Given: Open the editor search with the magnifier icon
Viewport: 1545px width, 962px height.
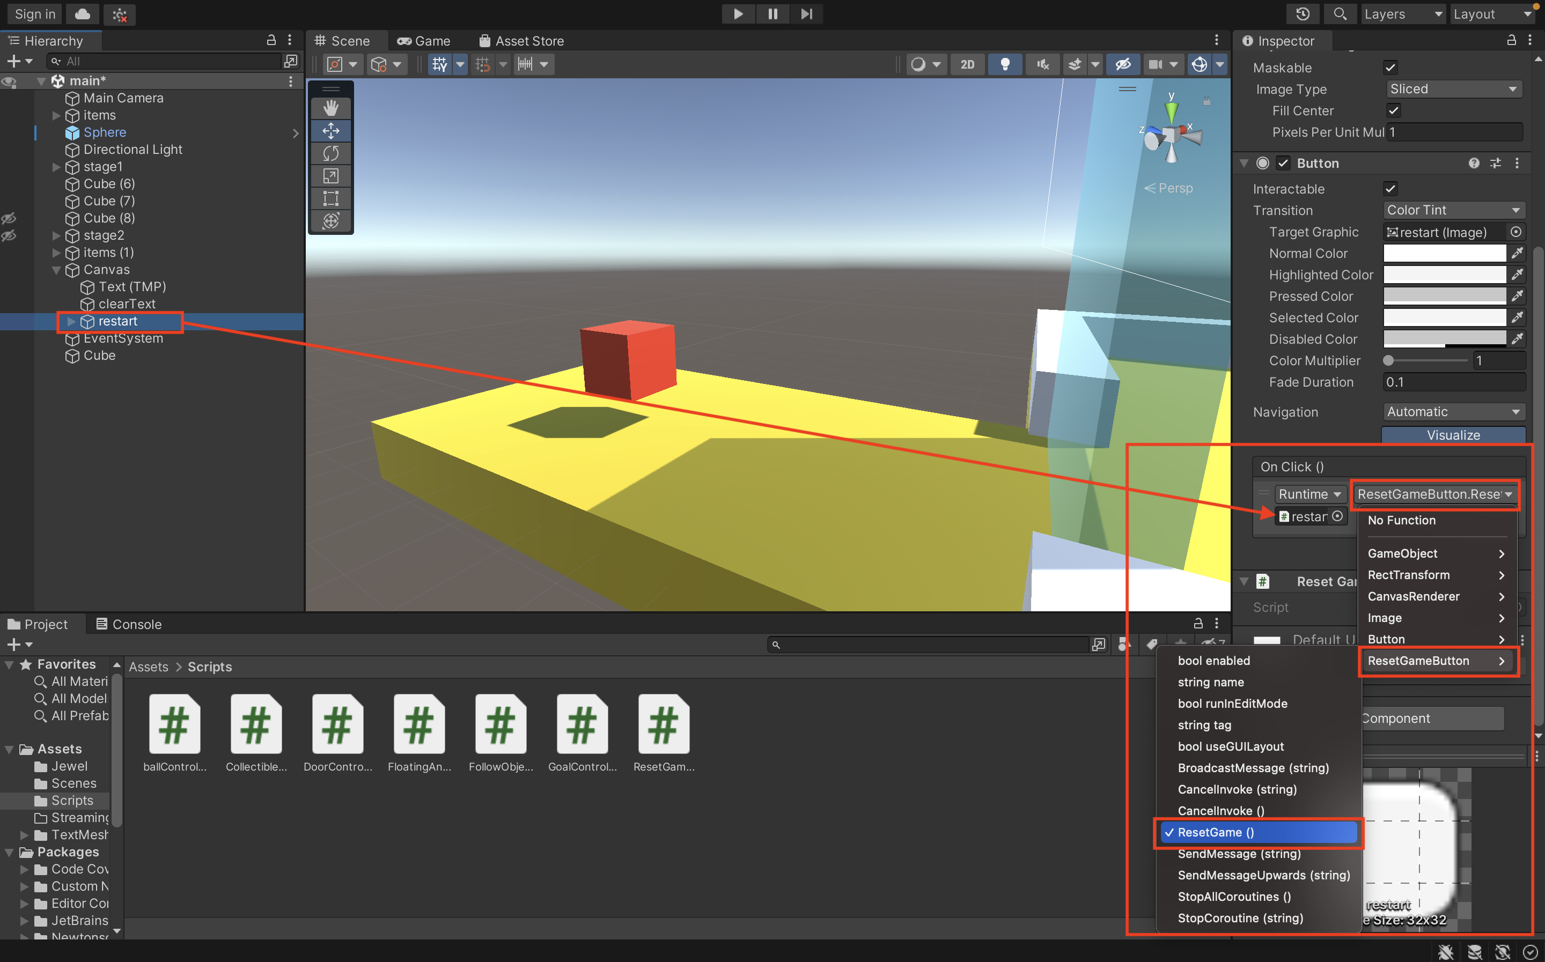Looking at the screenshot, I should [x=1340, y=13].
